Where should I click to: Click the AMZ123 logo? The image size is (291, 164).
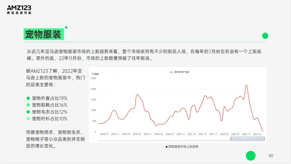point(19,10)
